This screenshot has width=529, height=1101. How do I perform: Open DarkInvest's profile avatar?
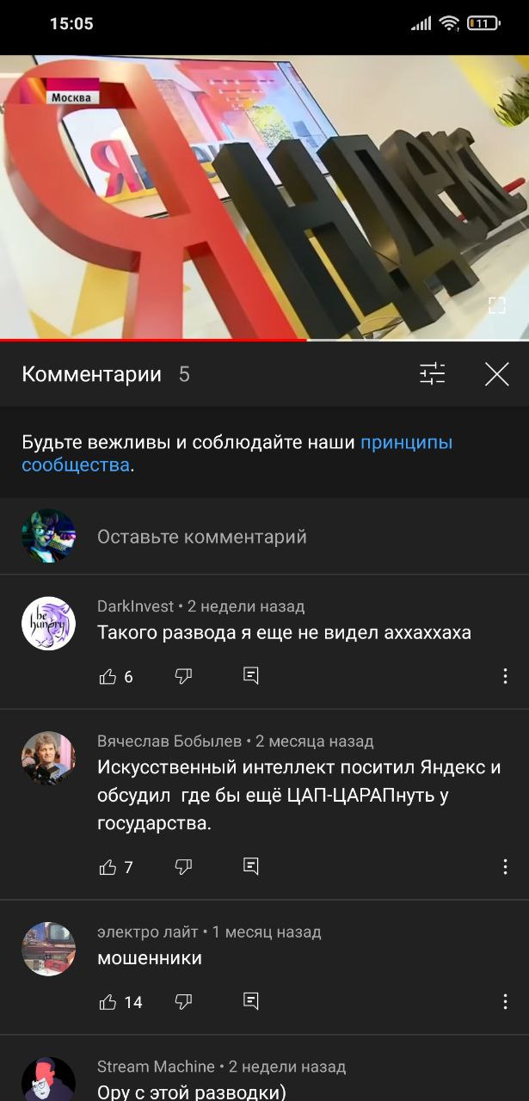coord(48,624)
